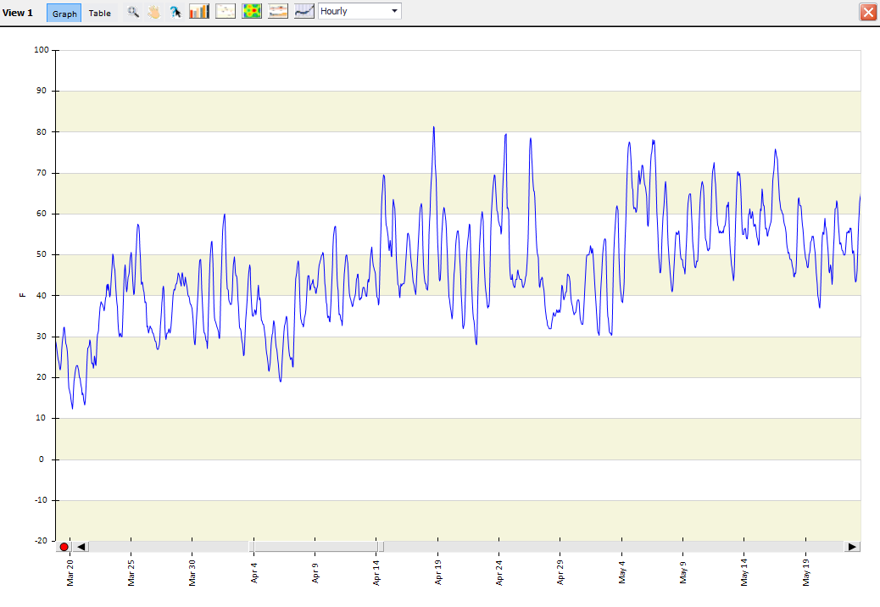The image size is (880, 607).
Task: Choose the orange band graph type
Action: 278,11
